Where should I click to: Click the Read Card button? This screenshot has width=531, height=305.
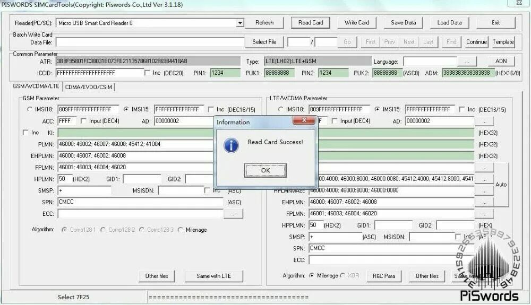(311, 23)
